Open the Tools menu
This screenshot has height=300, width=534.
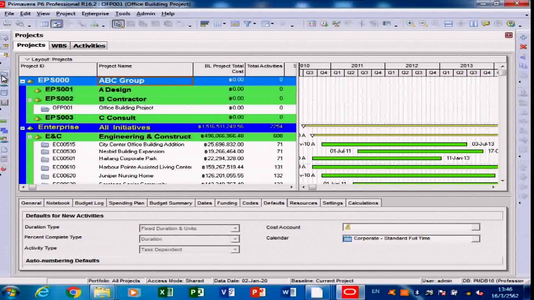pos(123,13)
